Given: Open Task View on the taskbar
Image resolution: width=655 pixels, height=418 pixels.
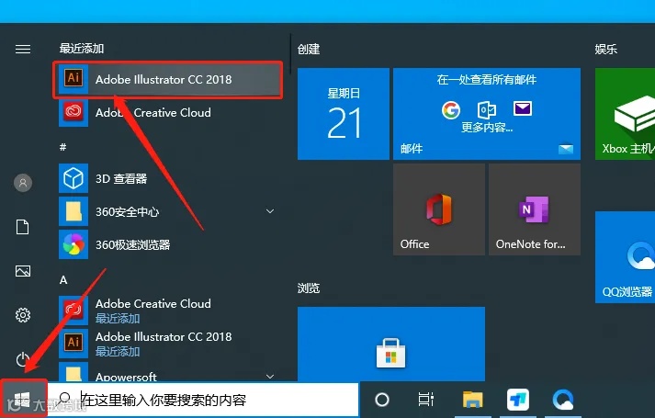Looking at the screenshot, I should (426, 400).
